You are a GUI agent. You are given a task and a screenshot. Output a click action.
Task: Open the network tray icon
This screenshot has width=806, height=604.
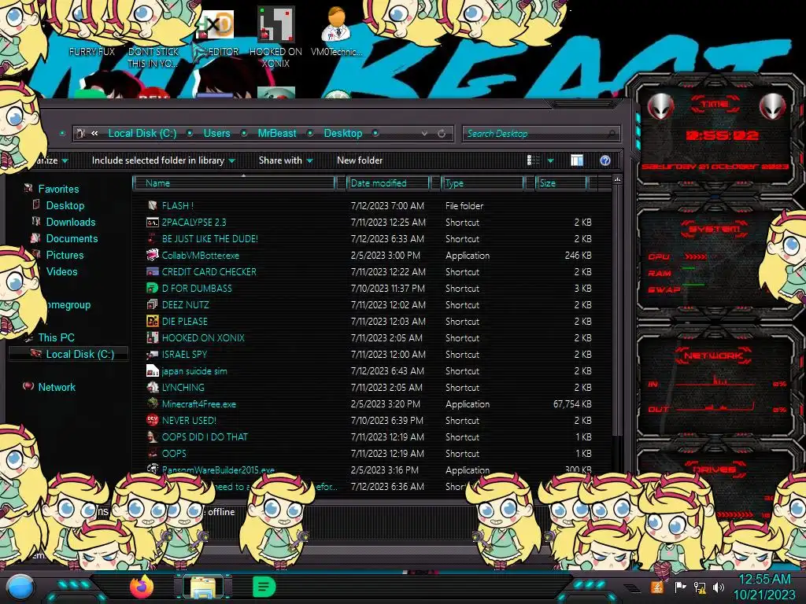click(x=699, y=587)
